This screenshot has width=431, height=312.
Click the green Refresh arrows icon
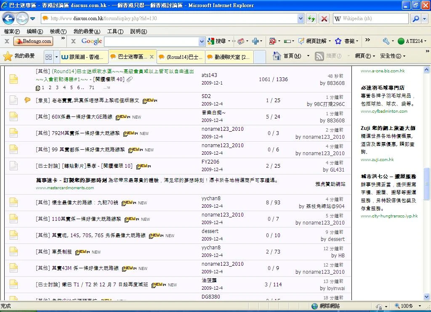click(311, 19)
